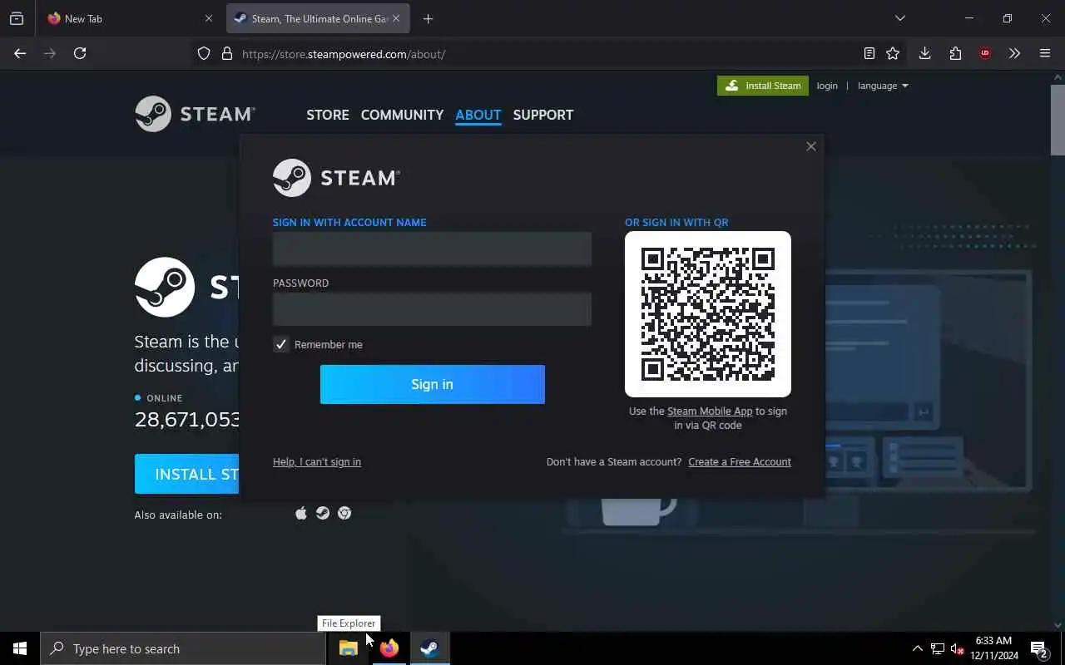Click the Steam logo in the page header
1065x665 pixels.
click(195, 114)
